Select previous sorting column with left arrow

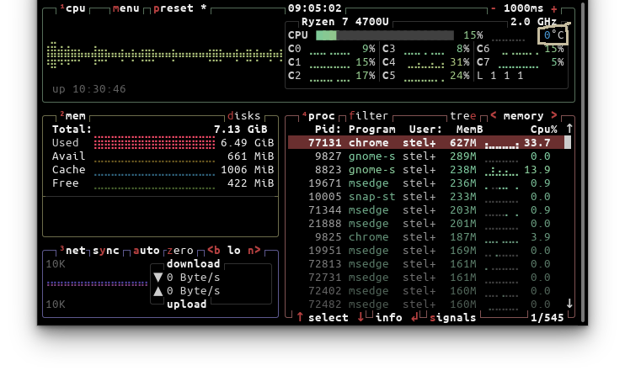pos(494,115)
